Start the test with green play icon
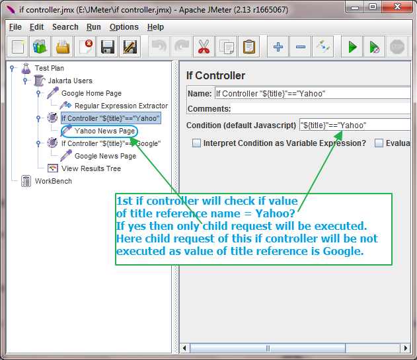The height and width of the screenshot is (360, 417). pyautogui.click(x=352, y=47)
